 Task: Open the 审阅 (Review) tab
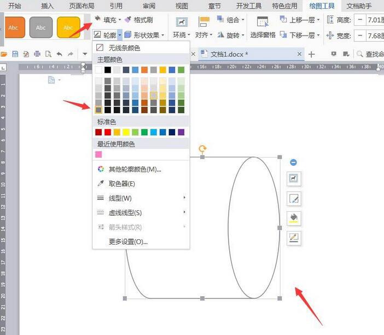pyautogui.click(x=149, y=5)
